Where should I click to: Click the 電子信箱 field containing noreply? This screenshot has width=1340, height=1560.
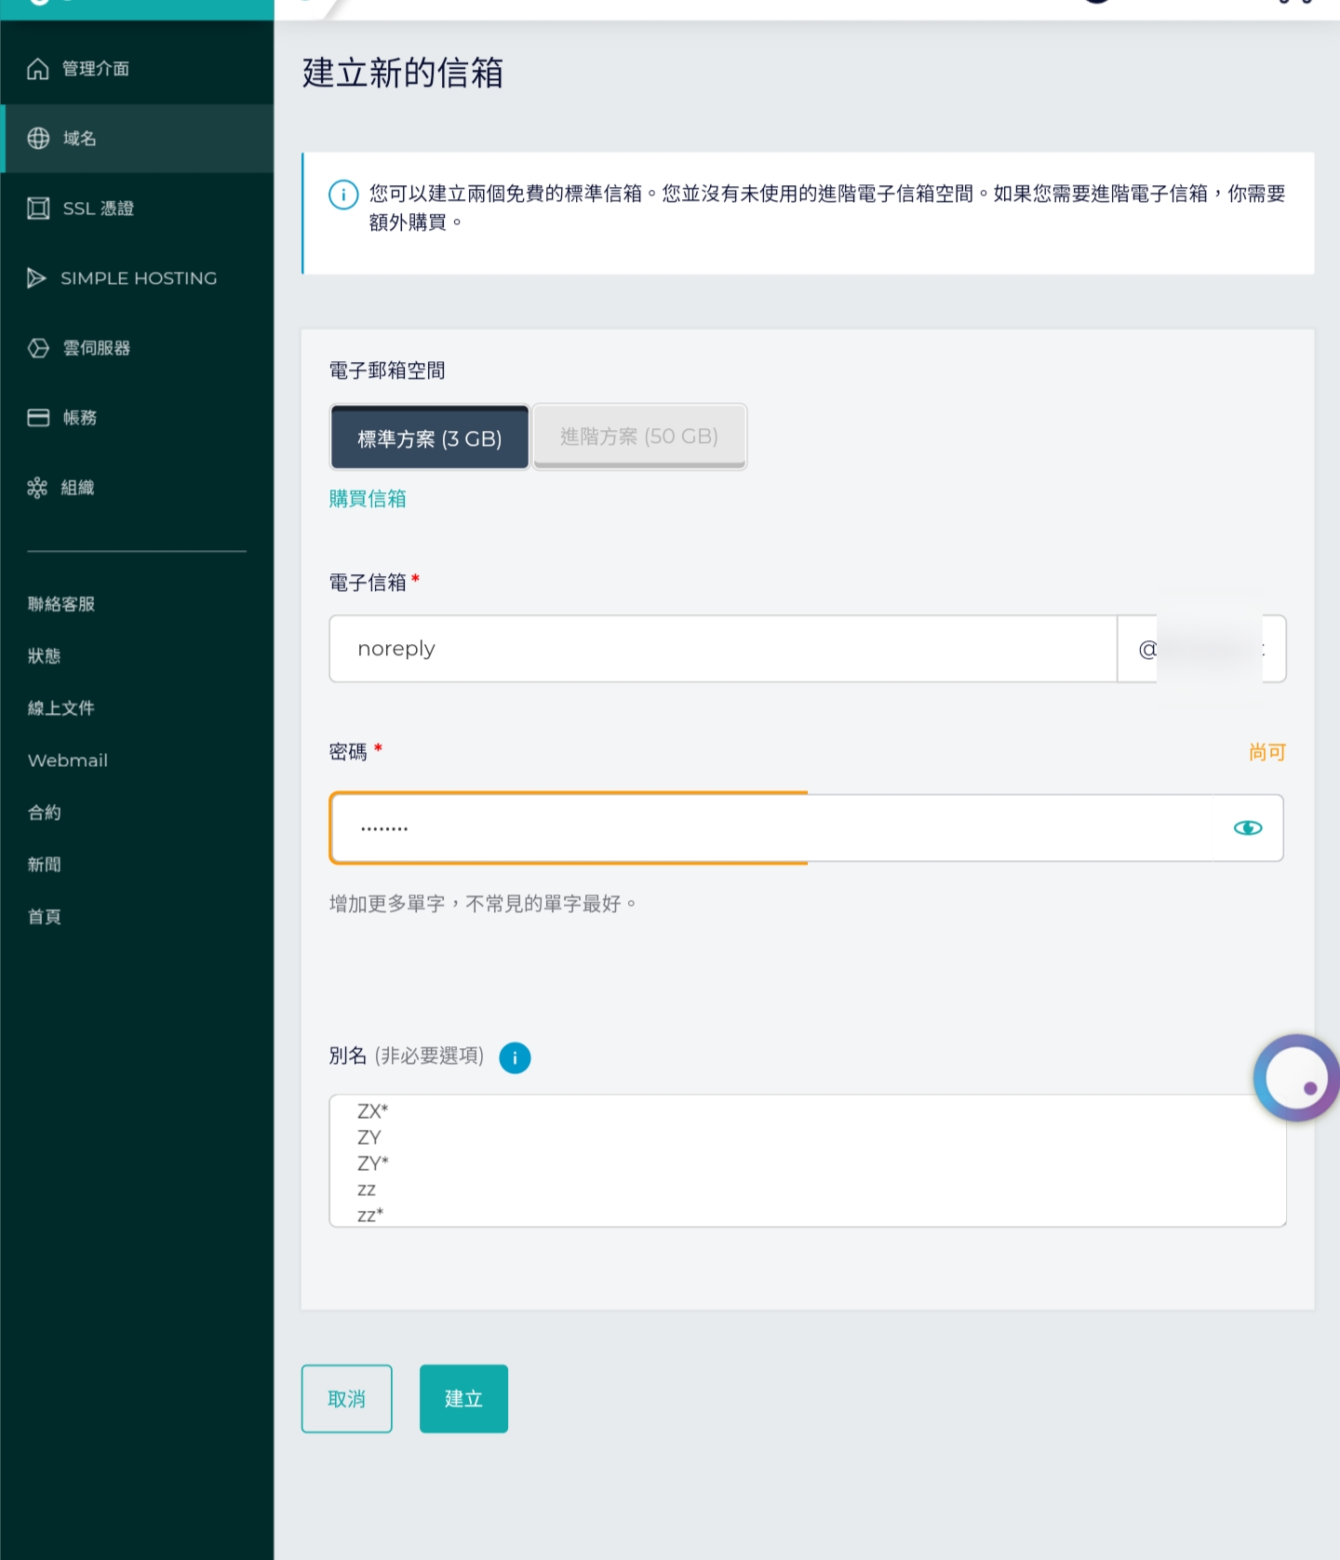723,649
